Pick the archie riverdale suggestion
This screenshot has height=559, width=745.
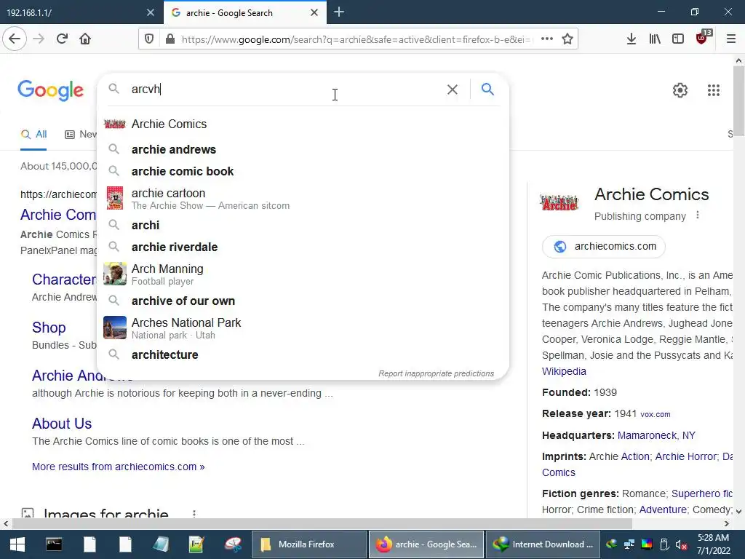coord(303,247)
